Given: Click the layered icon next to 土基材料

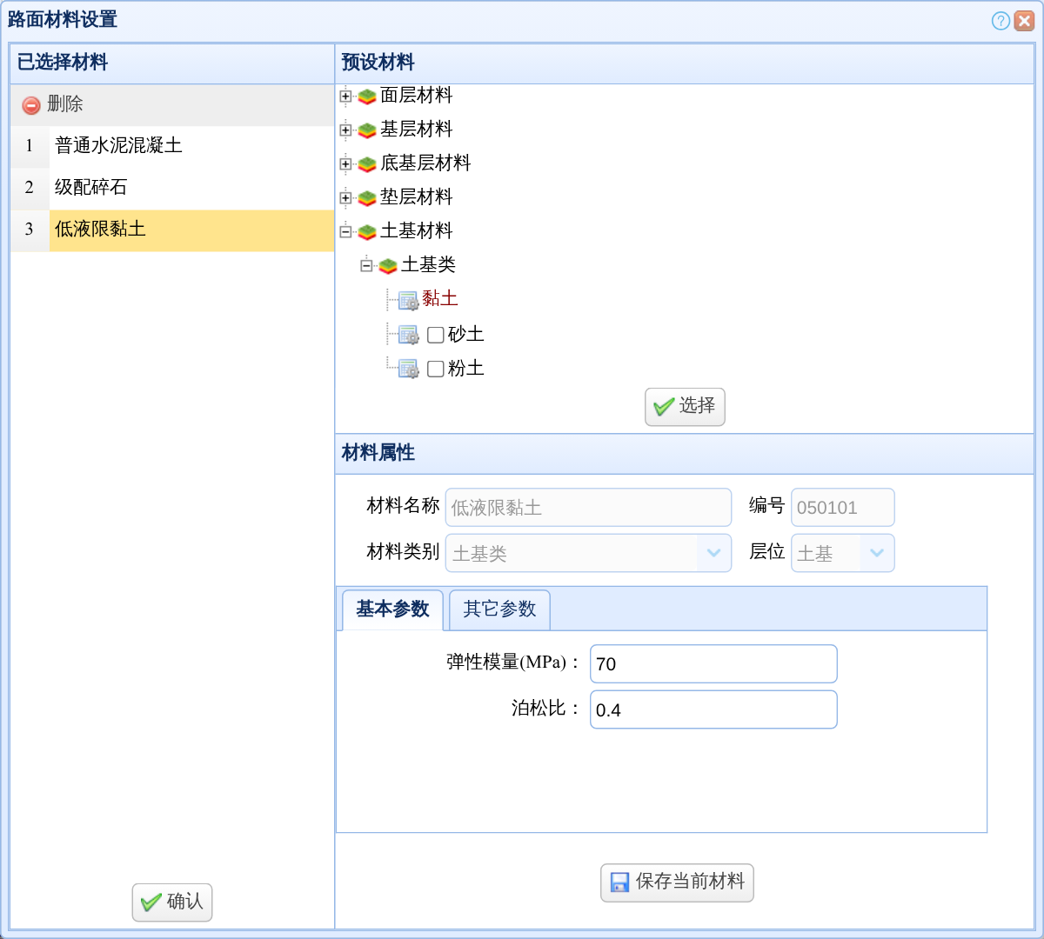Looking at the screenshot, I should (x=367, y=232).
